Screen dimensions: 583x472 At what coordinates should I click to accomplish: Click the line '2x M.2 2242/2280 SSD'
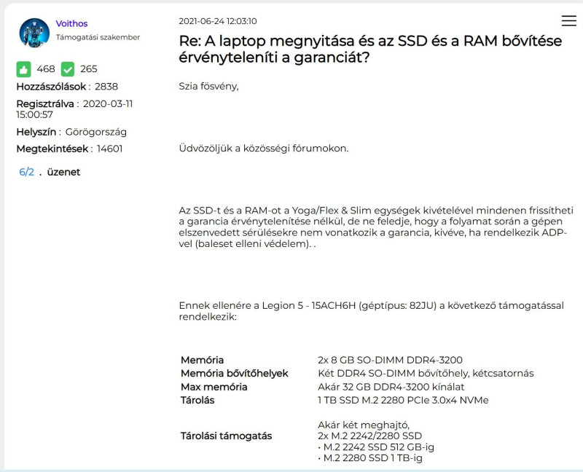tap(370, 436)
